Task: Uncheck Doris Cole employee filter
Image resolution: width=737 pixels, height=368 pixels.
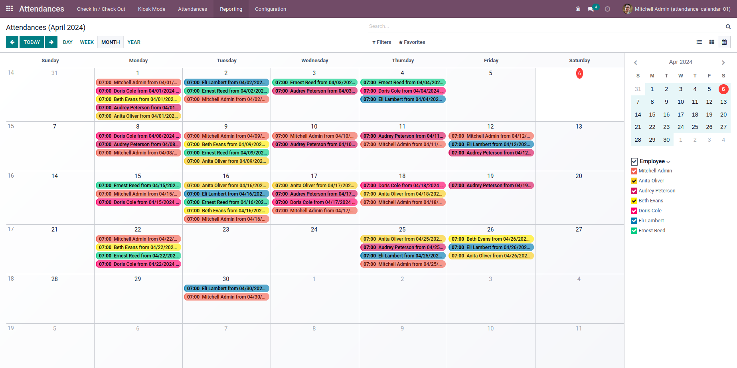Action: click(634, 211)
